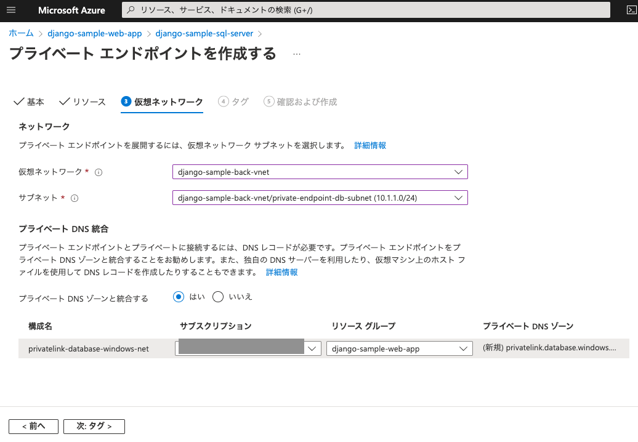Click プライベート DNS ゾーン column header
This screenshot has width=638, height=442.
tap(528, 326)
